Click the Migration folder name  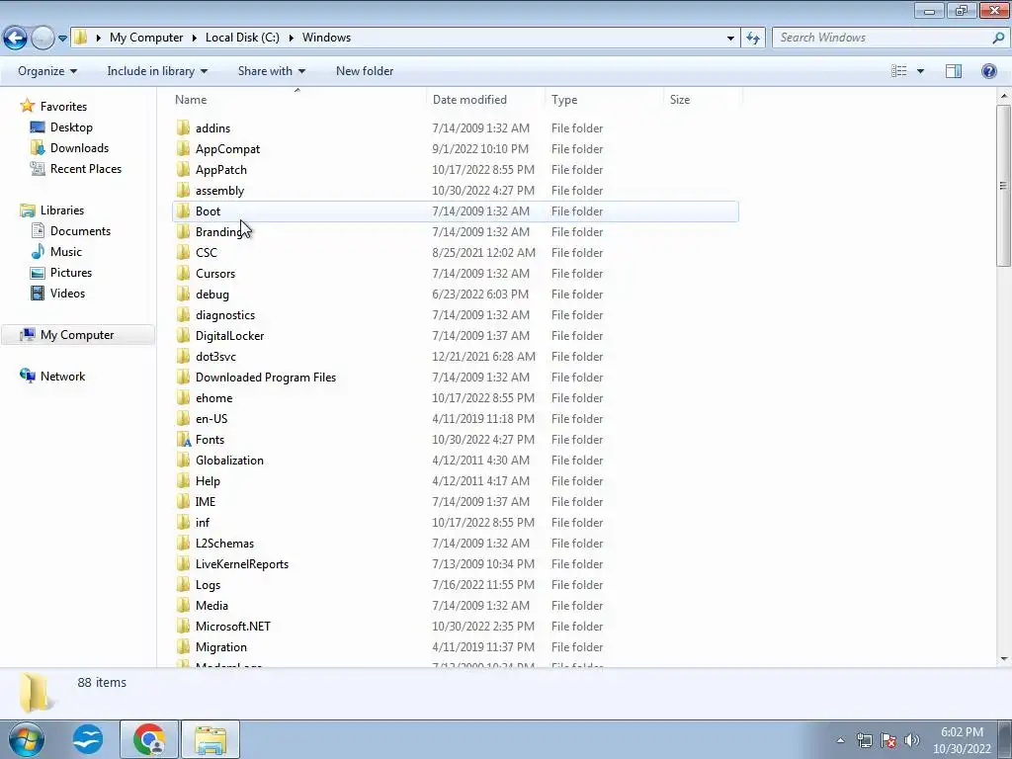point(221,646)
